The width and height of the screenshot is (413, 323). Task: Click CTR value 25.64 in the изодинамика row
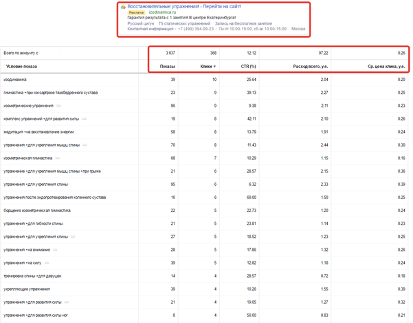coord(252,80)
